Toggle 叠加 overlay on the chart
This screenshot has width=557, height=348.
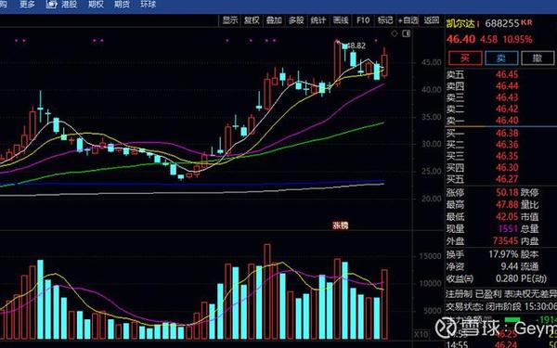[274, 20]
